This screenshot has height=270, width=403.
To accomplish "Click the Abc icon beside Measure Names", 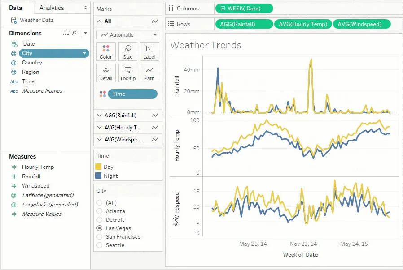I will pos(14,91).
